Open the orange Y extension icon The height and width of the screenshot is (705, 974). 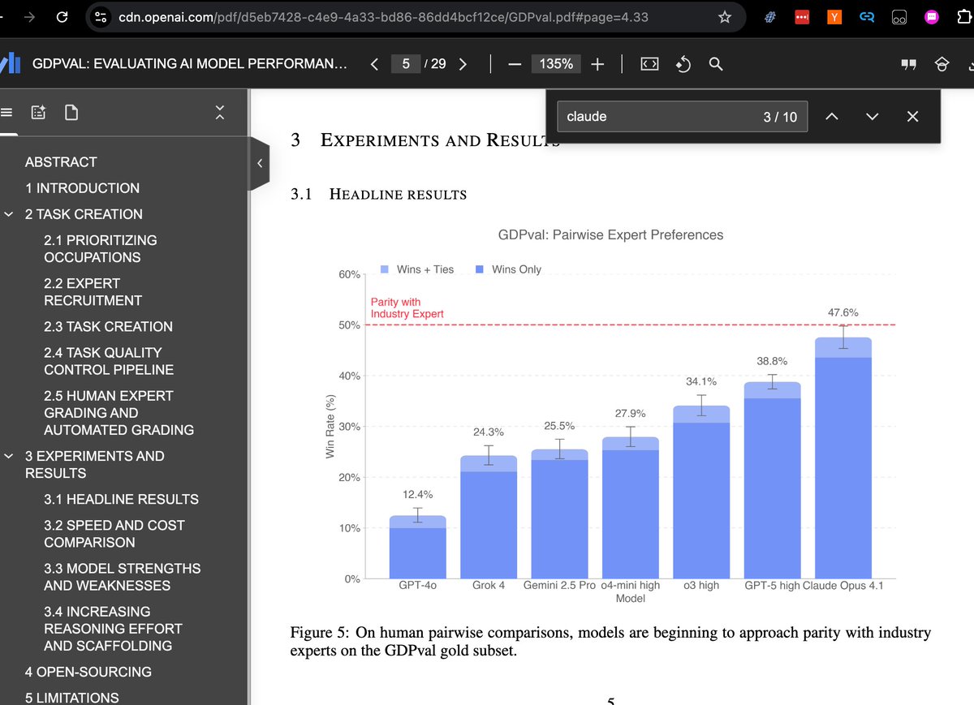834,16
